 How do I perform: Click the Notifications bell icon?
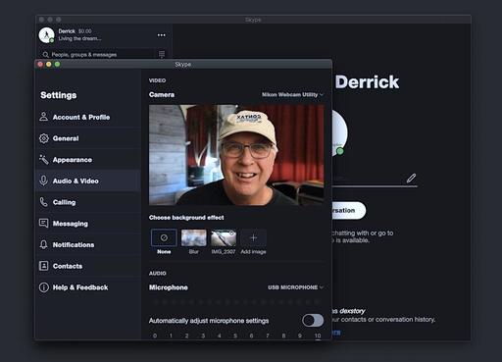coord(43,244)
